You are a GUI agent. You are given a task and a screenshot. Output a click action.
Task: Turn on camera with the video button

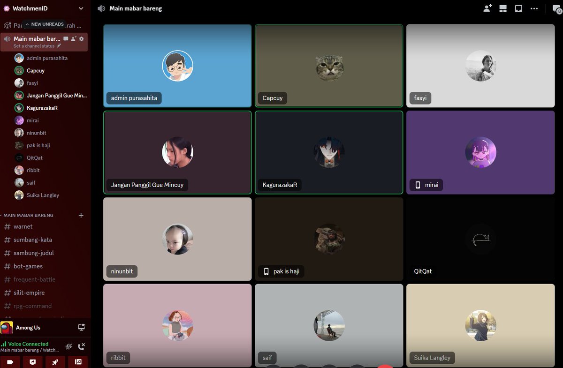pyautogui.click(x=10, y=362)
